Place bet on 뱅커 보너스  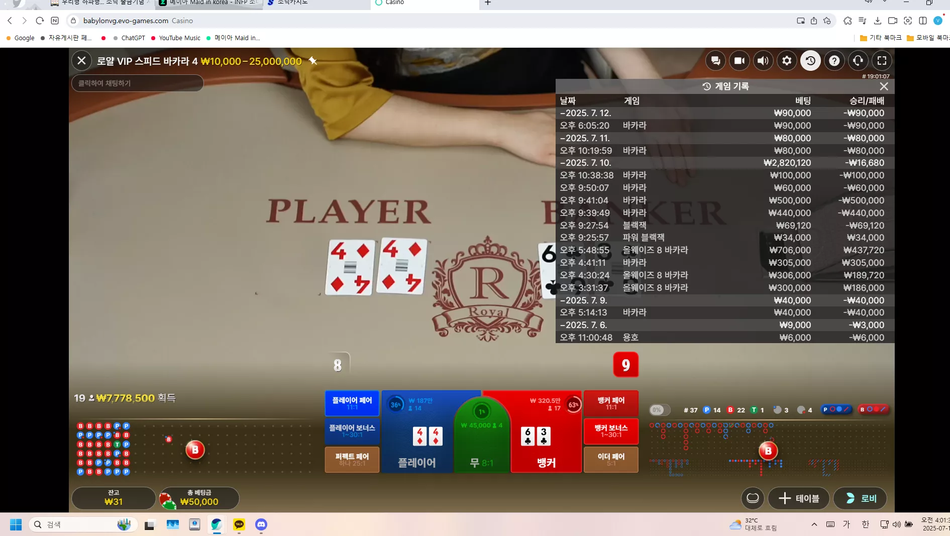click(611, 431)
